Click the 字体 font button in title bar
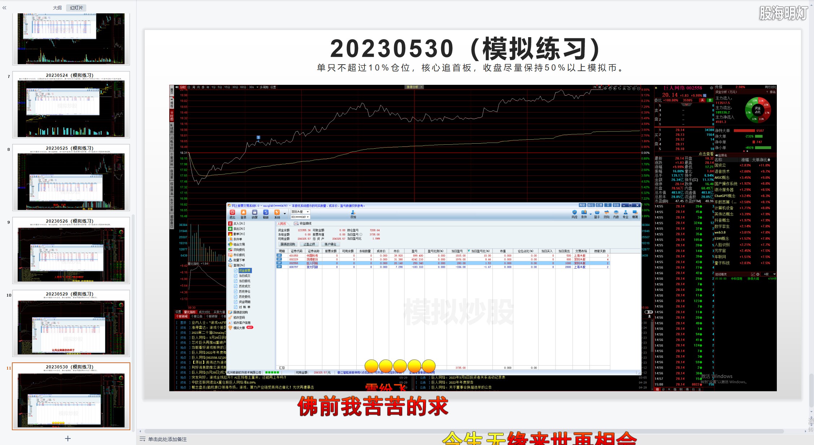The height and width of the screenshot is (445, 814). 616,205
